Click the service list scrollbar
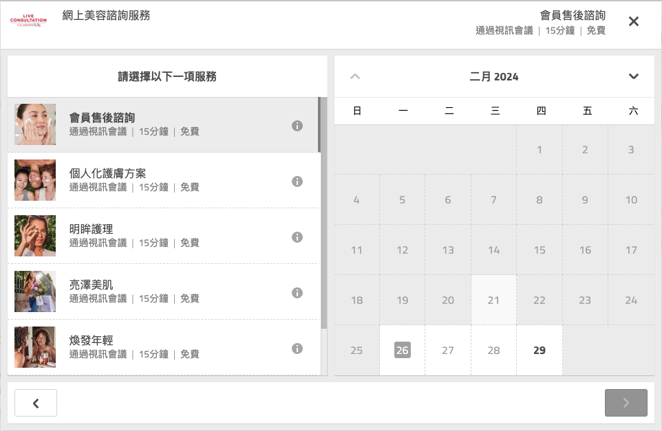 324,213
